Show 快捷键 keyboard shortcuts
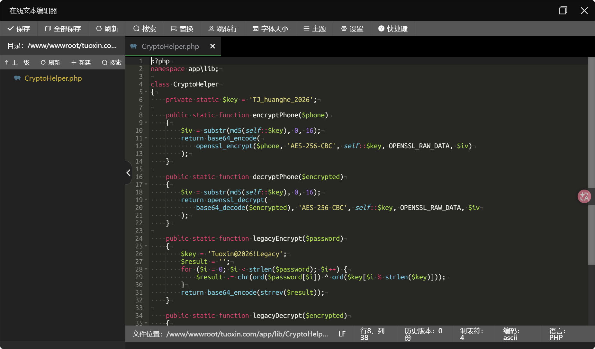 (393, 29)
